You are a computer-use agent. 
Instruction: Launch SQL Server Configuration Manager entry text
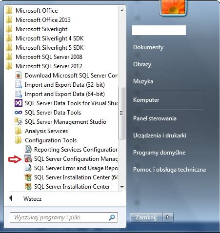pos(76,159)
